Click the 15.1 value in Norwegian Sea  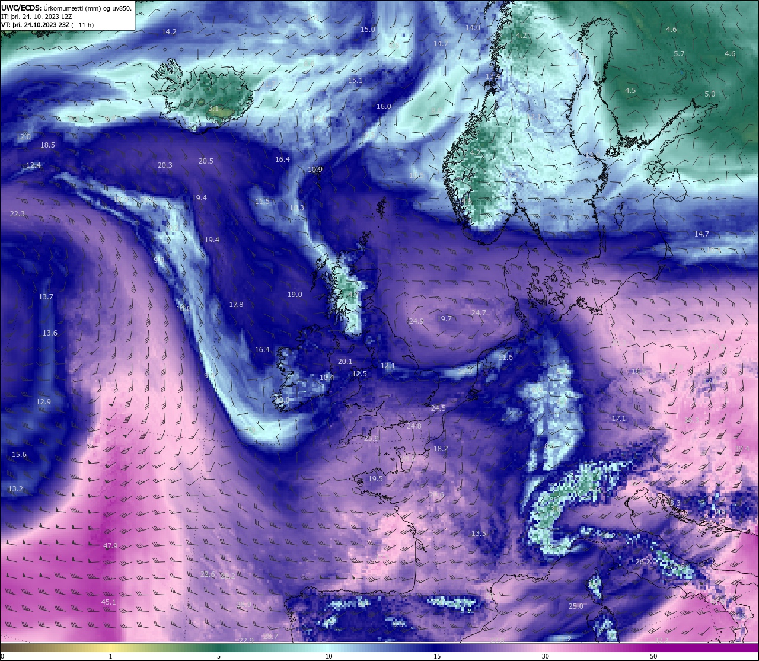coord(355,81)
